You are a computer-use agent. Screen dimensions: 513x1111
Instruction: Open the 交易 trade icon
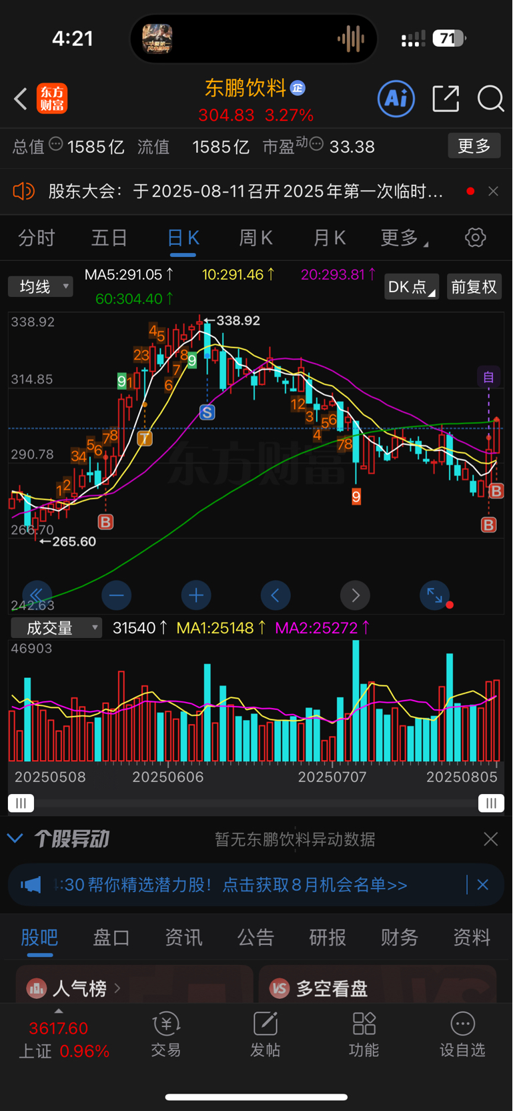(x=166, y=1034)
